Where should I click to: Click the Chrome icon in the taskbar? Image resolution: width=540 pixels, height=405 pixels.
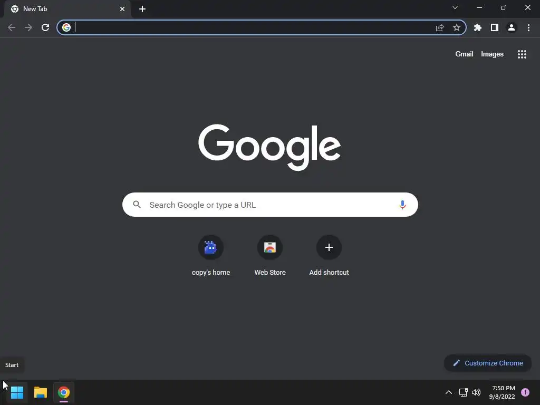64,392
